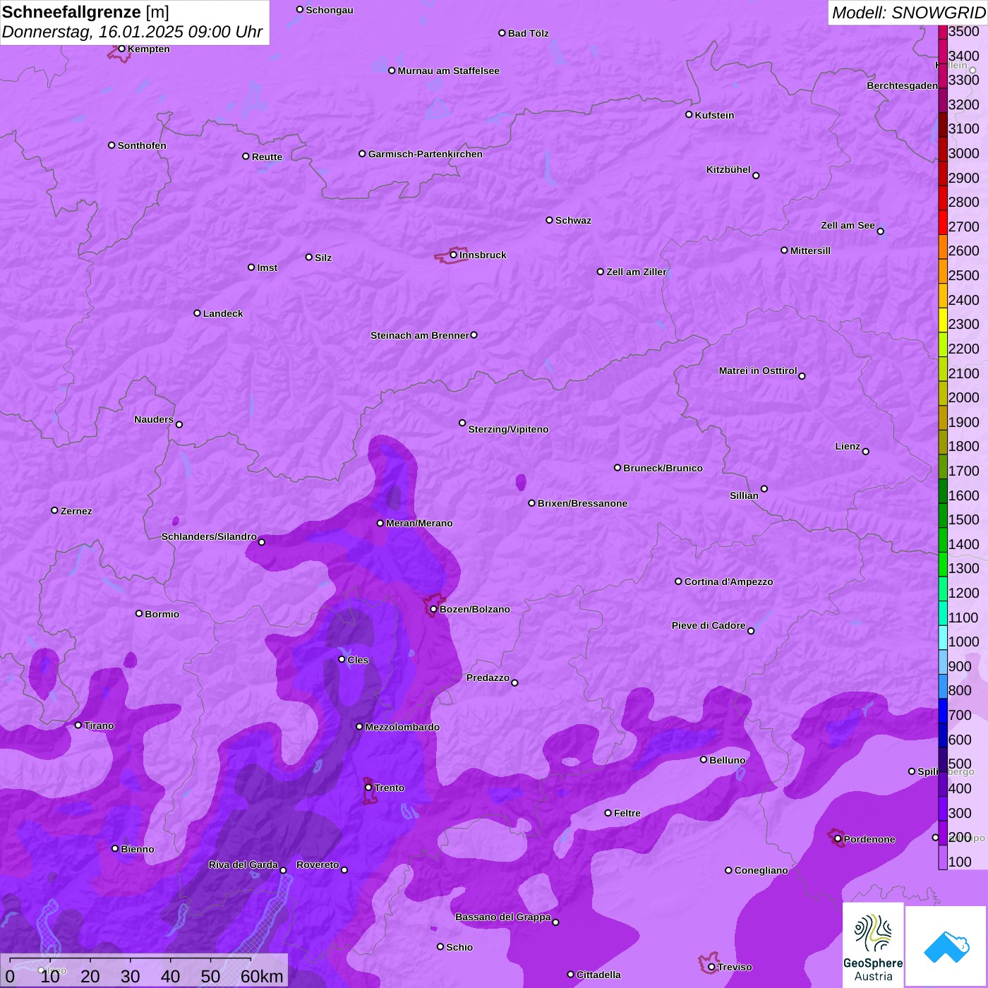The image size is (988, 988).
Task: Click the Rovereto label
Action: pos(318,864)
